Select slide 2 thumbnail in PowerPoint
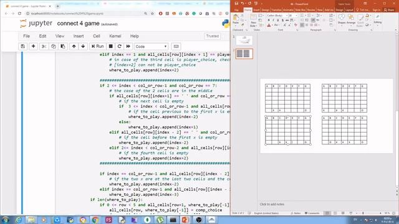The image size is (399, 224). point(244,54)
